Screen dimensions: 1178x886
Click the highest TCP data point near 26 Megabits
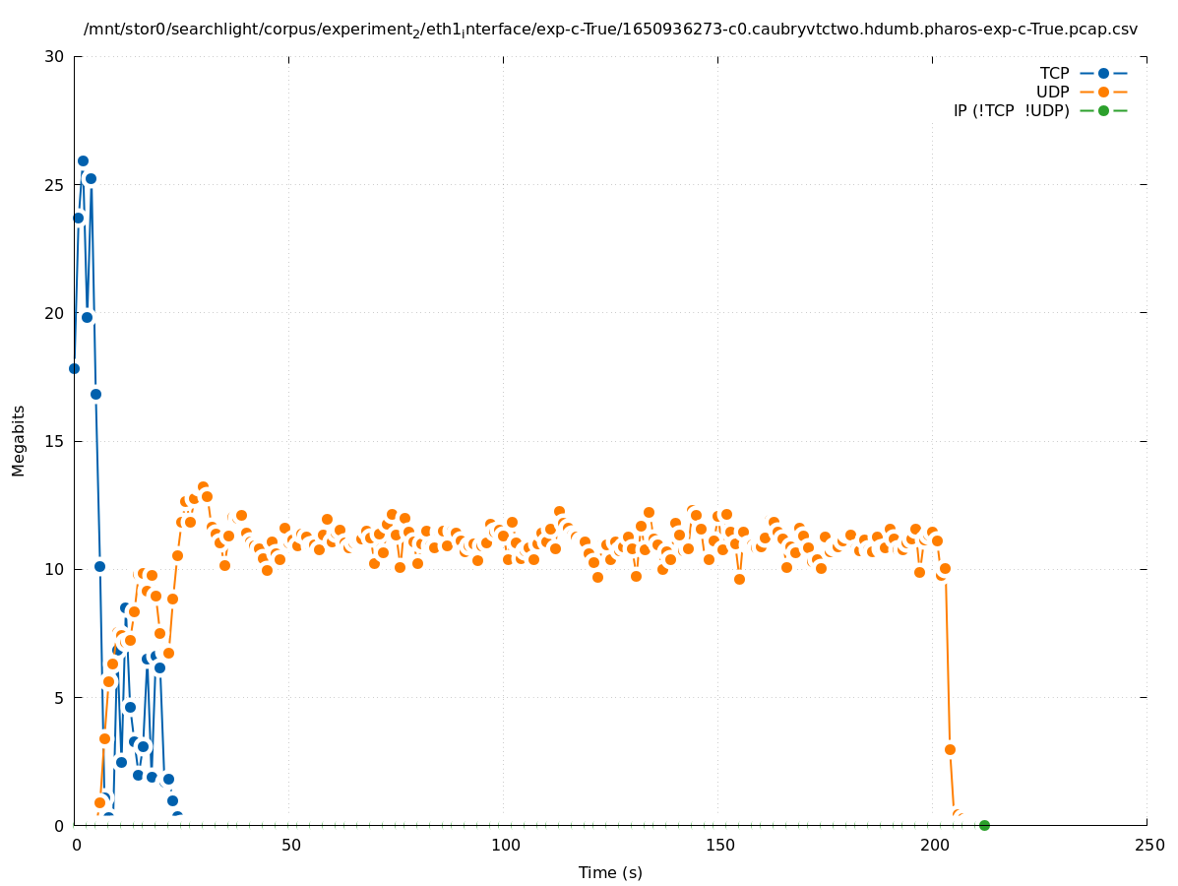tap(83, 160)
